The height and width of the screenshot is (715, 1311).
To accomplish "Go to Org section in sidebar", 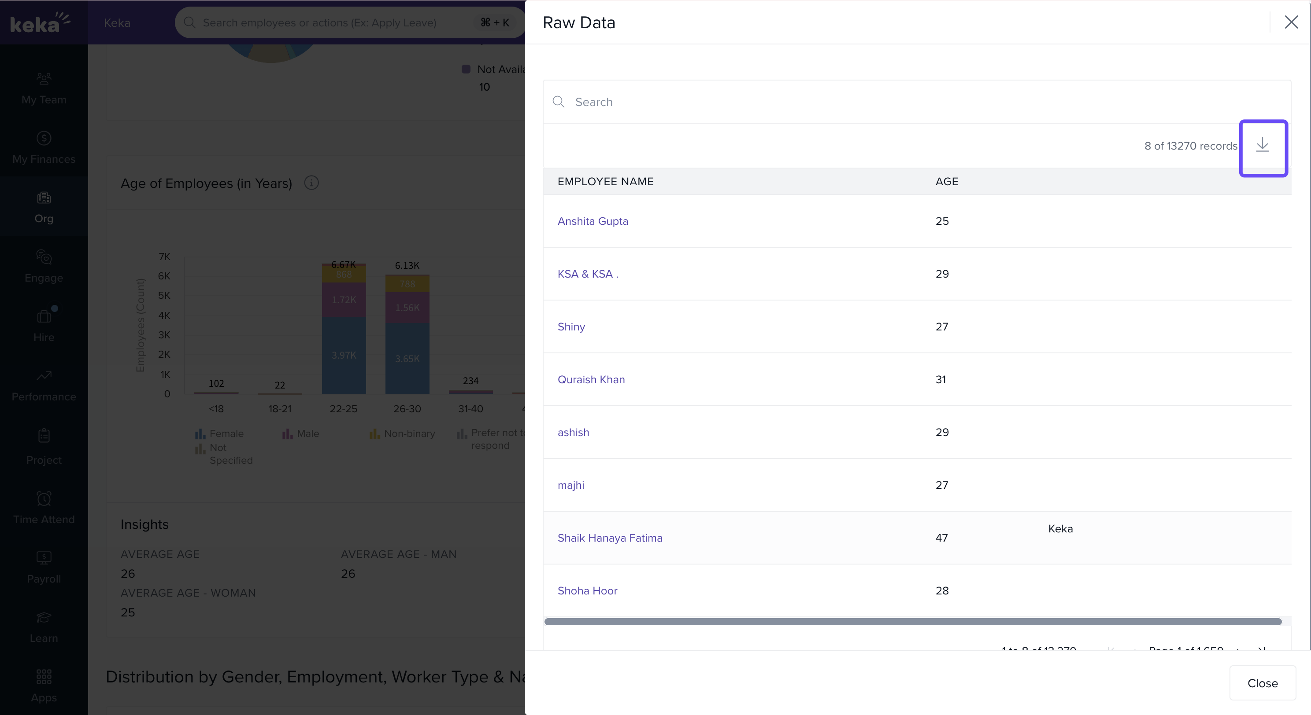I will 44,207.
